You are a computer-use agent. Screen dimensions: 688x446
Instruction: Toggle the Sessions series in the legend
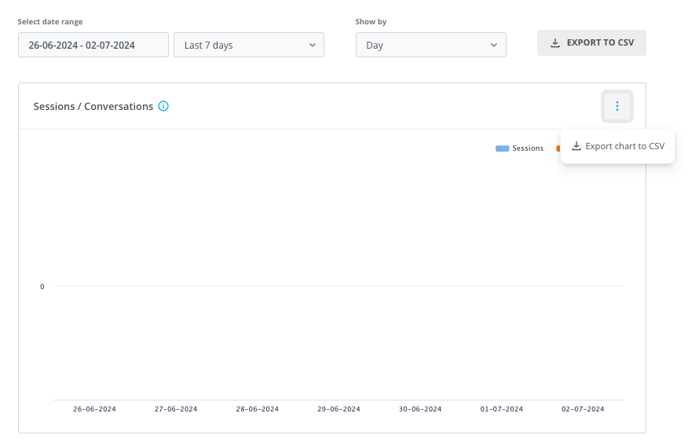[x=519, y=148]
